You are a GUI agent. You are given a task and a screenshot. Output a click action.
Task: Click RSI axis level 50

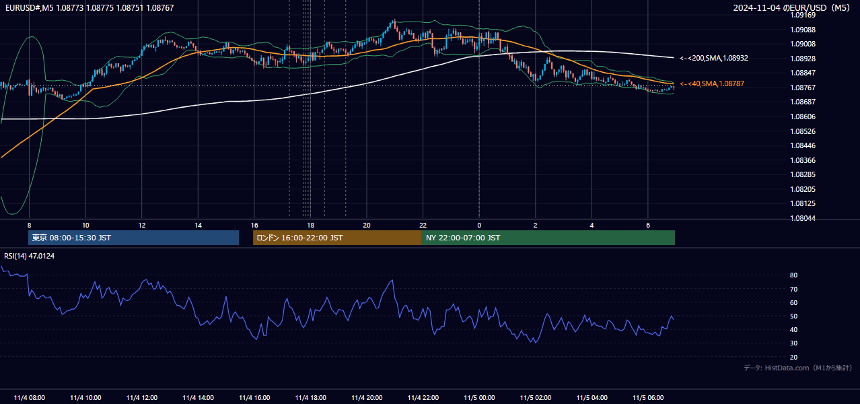(794, 316)
